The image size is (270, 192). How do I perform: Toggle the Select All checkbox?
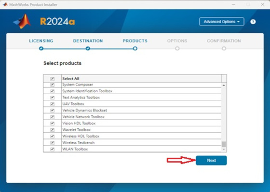[52, 79]
